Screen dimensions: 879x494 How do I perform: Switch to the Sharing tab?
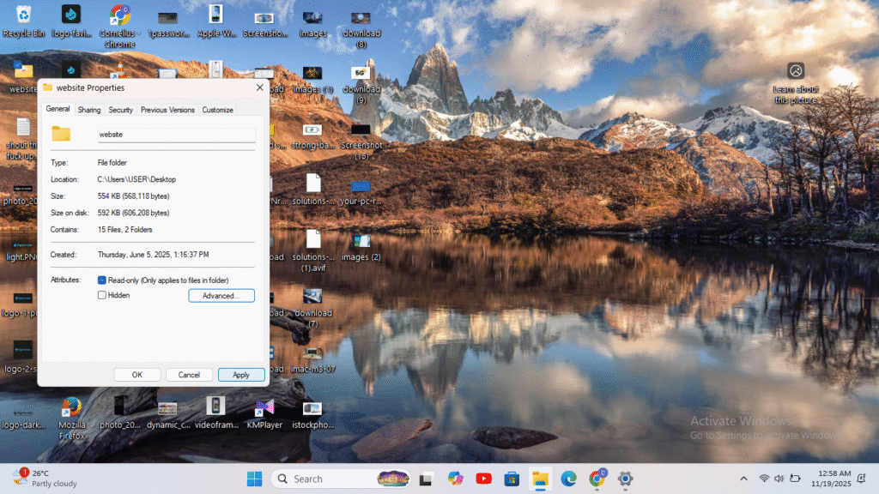click(89, 110)
